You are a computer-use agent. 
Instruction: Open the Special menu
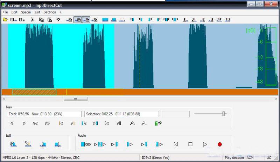coord(26,12)
